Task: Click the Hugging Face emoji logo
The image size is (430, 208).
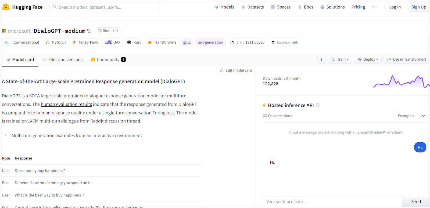Action: (x=6, y=7)
